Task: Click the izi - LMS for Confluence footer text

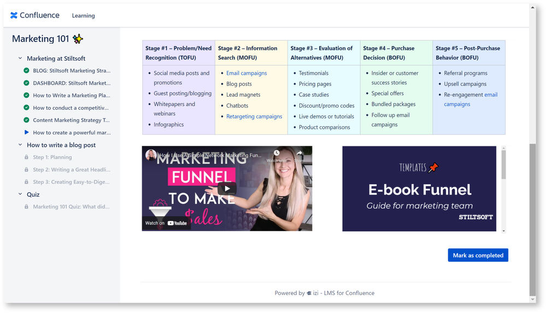Action: tap(344, 293)
